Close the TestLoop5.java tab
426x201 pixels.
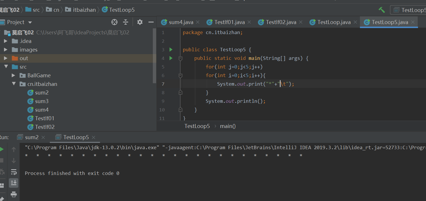(x=413, y=22)
